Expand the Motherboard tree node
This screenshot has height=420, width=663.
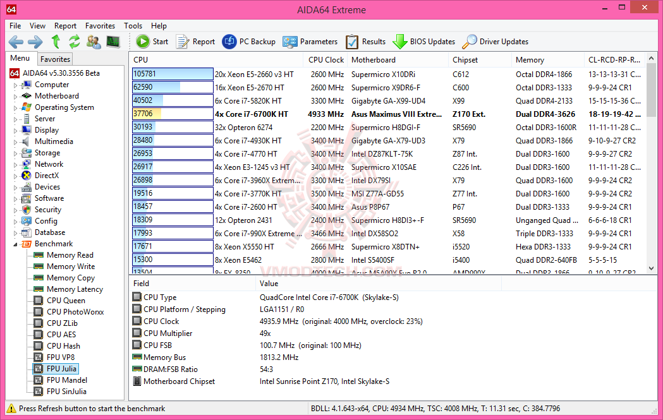(16, 97)
